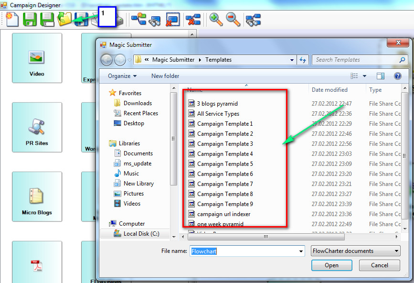Select the '3 blogs pyramid' file
Viewport: 414px width, 283px height.
pos(213,104)
